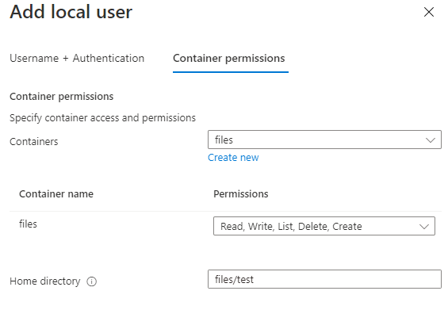
Task: Show the Home directory info tooltip icon
Action: (92, 281)
